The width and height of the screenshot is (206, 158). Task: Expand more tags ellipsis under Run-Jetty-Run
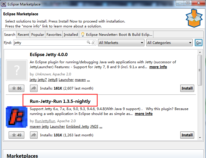click(101, 127)
